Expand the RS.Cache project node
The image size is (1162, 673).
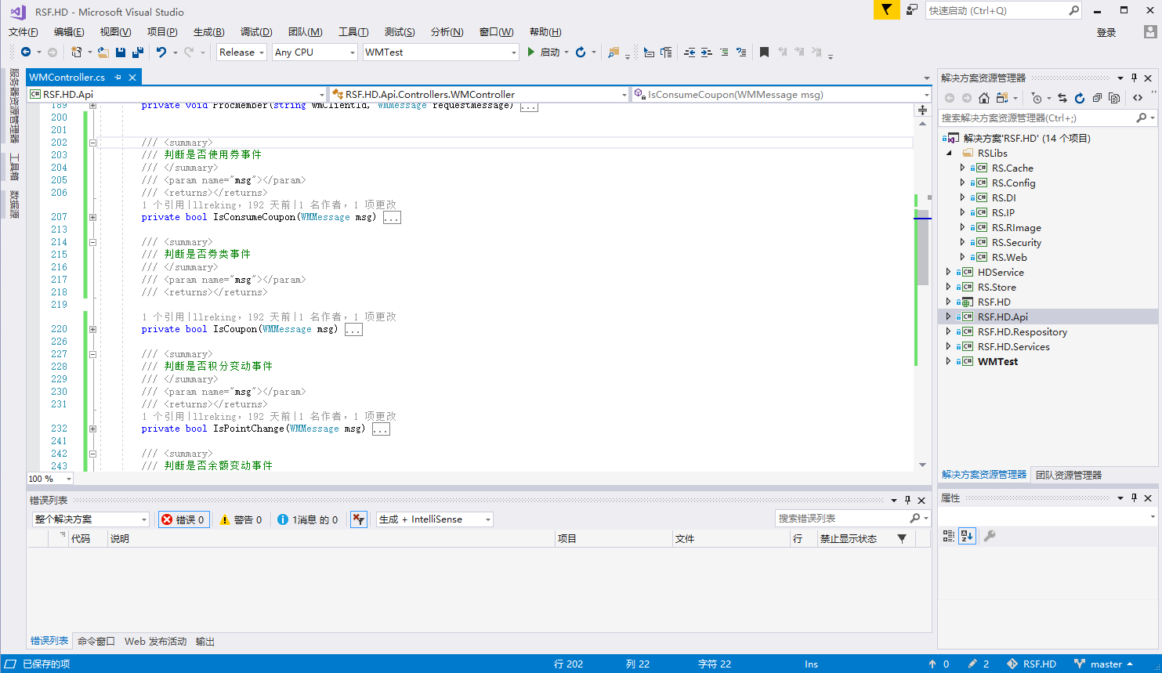coord(962,168)
